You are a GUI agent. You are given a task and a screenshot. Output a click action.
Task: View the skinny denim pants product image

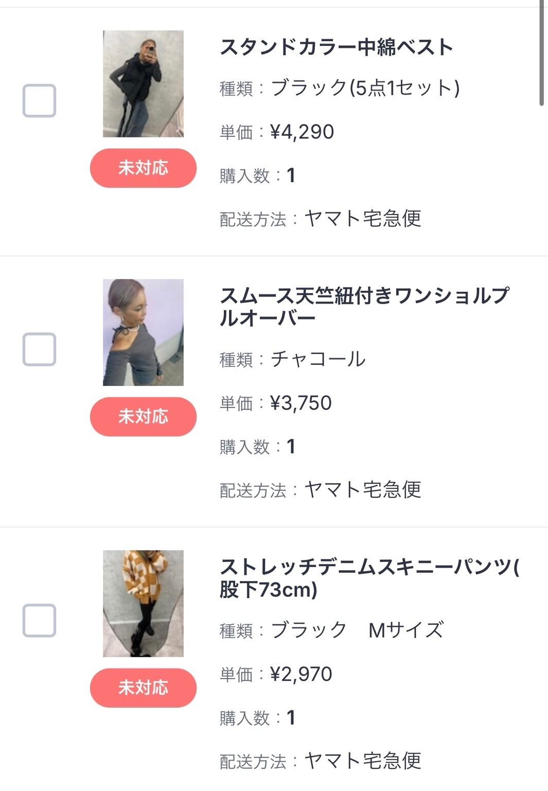tap(143, 604)
